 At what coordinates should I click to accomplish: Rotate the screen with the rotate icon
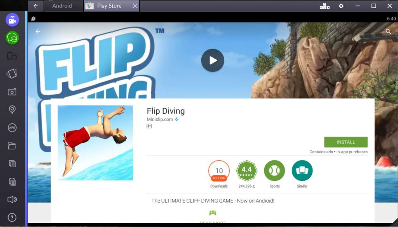click(x=12, y=56)
